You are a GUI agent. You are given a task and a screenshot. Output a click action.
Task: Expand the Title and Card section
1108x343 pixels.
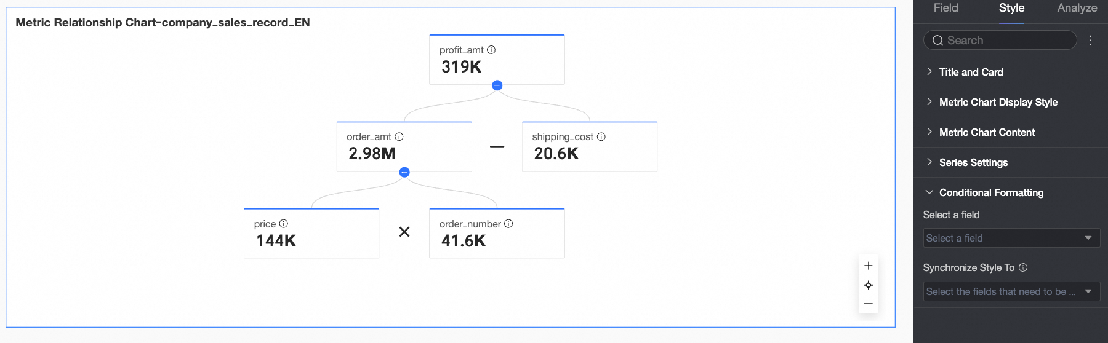(971, 72)
